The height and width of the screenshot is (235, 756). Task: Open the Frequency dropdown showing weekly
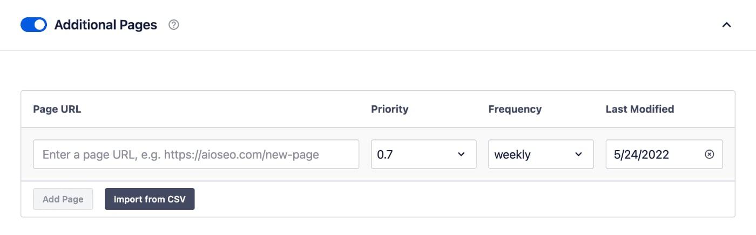coord(541,155)
